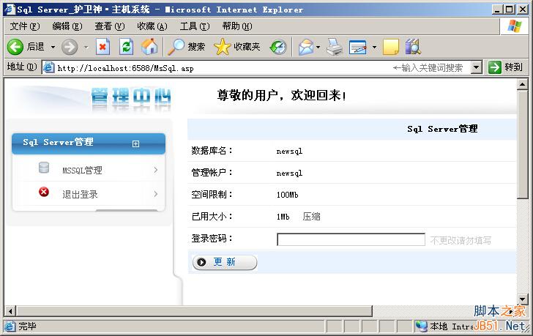Click the Refresh page icon
The height and width of the screenshot is (336, 533).
[126, 47]
